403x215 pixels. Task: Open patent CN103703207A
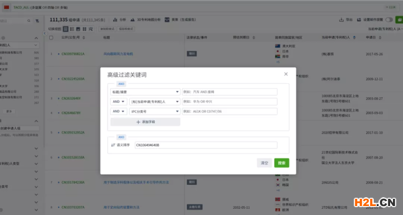coord(73,207)
